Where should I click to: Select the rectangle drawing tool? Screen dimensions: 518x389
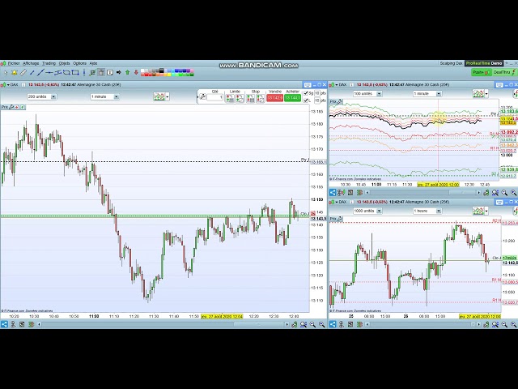point(75,72)
